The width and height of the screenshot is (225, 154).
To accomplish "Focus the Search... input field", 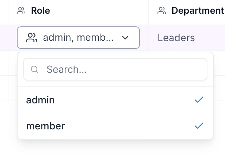I will (x=115, y=69).
